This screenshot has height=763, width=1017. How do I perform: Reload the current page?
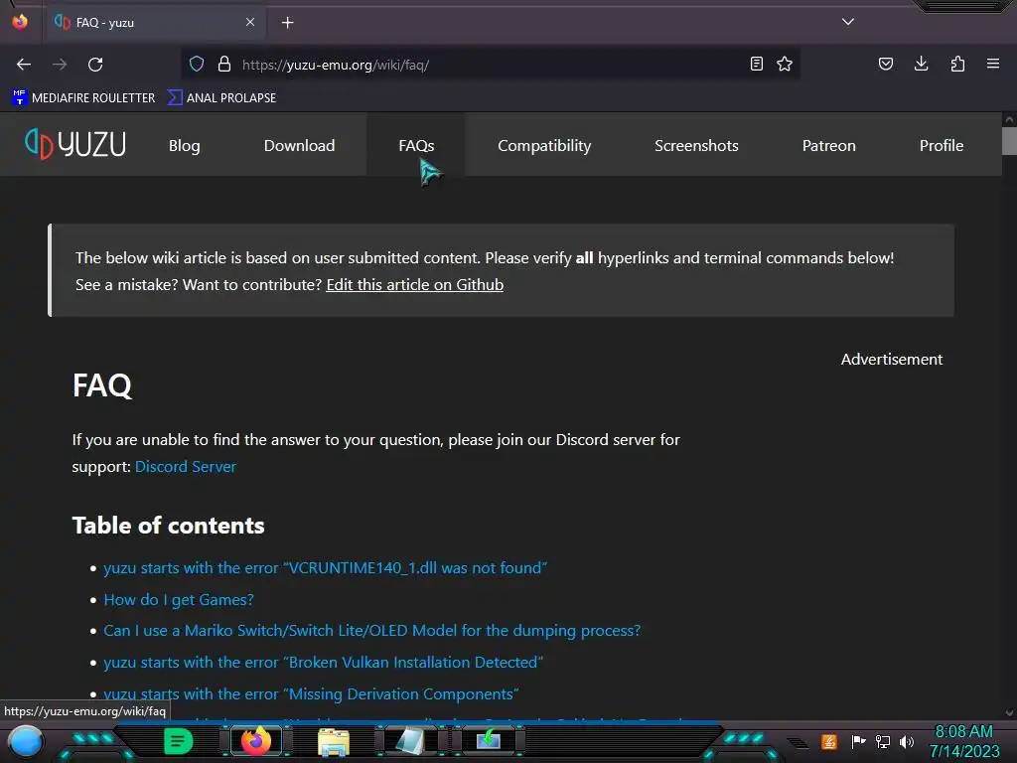pyautogui.click(x=95, y=65)
